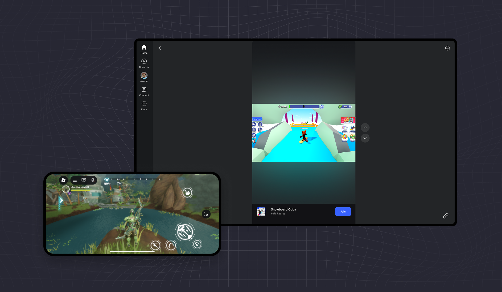The image size is (502, 292).
Task: Open the Snowboard Obby title text
Action: coord(283,209)
